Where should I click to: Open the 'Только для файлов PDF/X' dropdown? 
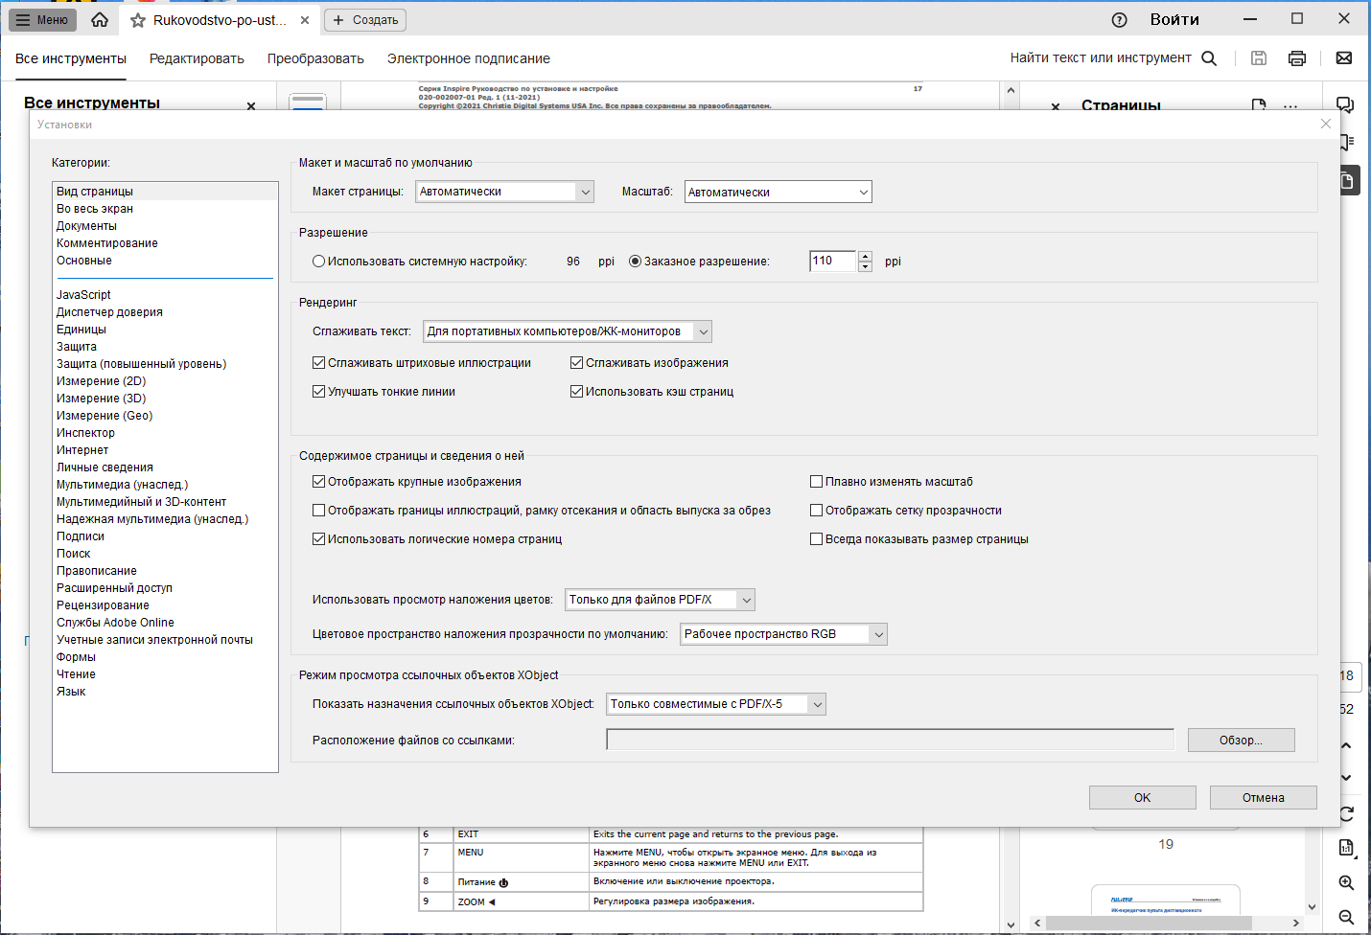pos(661,600)
